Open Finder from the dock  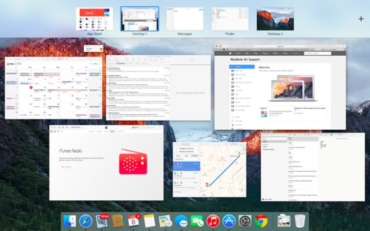(70, 221)
